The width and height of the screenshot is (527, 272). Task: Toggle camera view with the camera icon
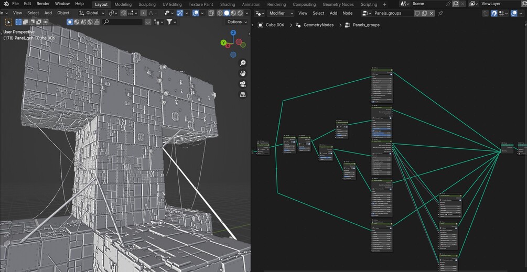[243, 84]
